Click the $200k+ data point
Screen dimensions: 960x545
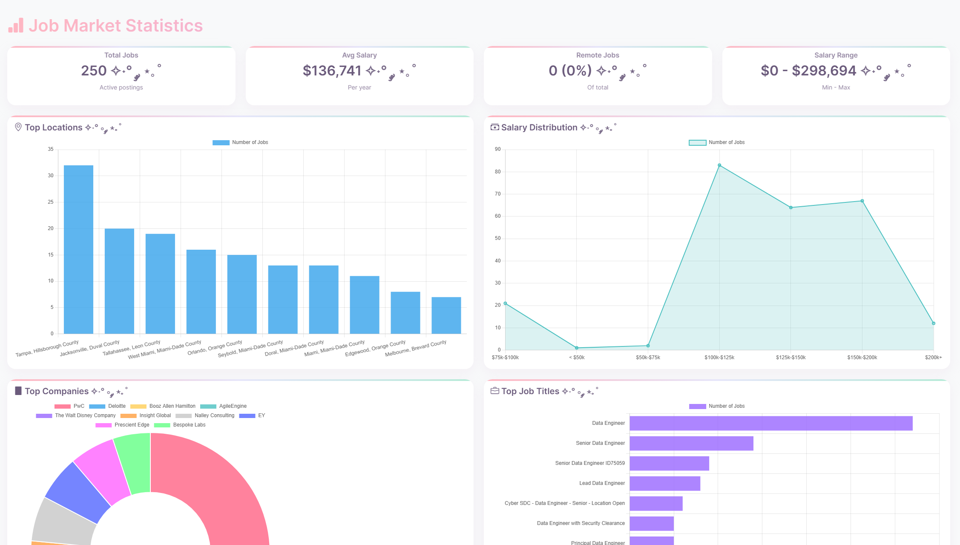tap(934, 323)
